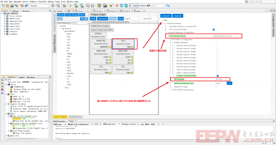The width and height of the screenshot is (276, 145).
Task: Open the Debug menu
Action: click(51, 1)
